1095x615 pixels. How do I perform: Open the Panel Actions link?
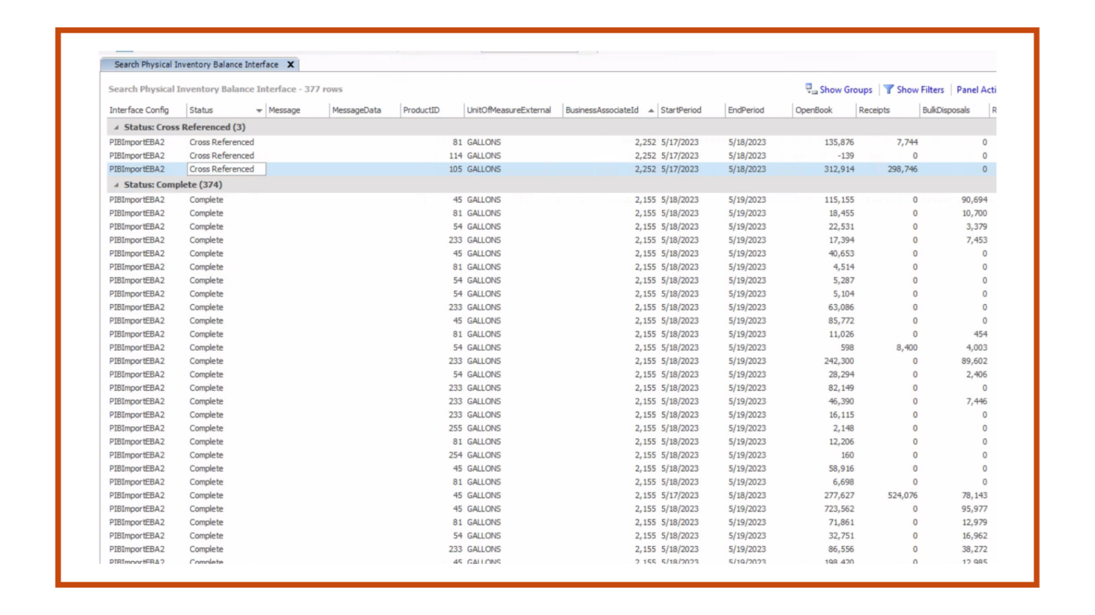pos(976,90)
